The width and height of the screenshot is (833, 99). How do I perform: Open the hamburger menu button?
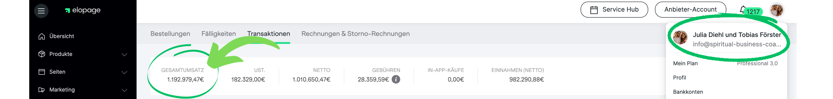(41, 11)
